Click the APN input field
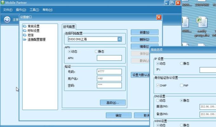216x127 pixels. (109, 58)
